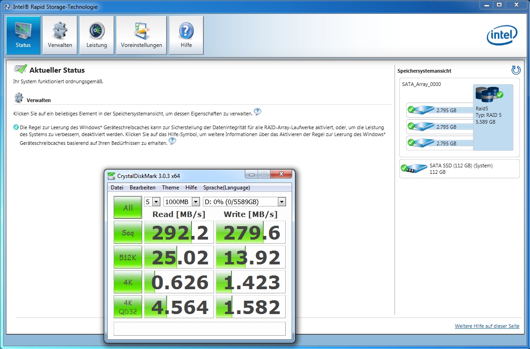Click the gear icon beside Verwalten heading
530x349 pixels.
19,98
